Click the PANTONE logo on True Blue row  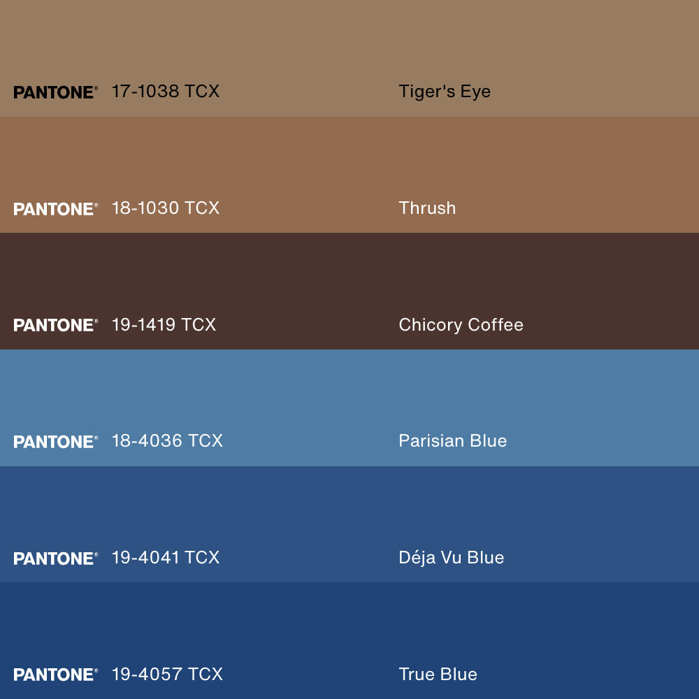(55, 675)
